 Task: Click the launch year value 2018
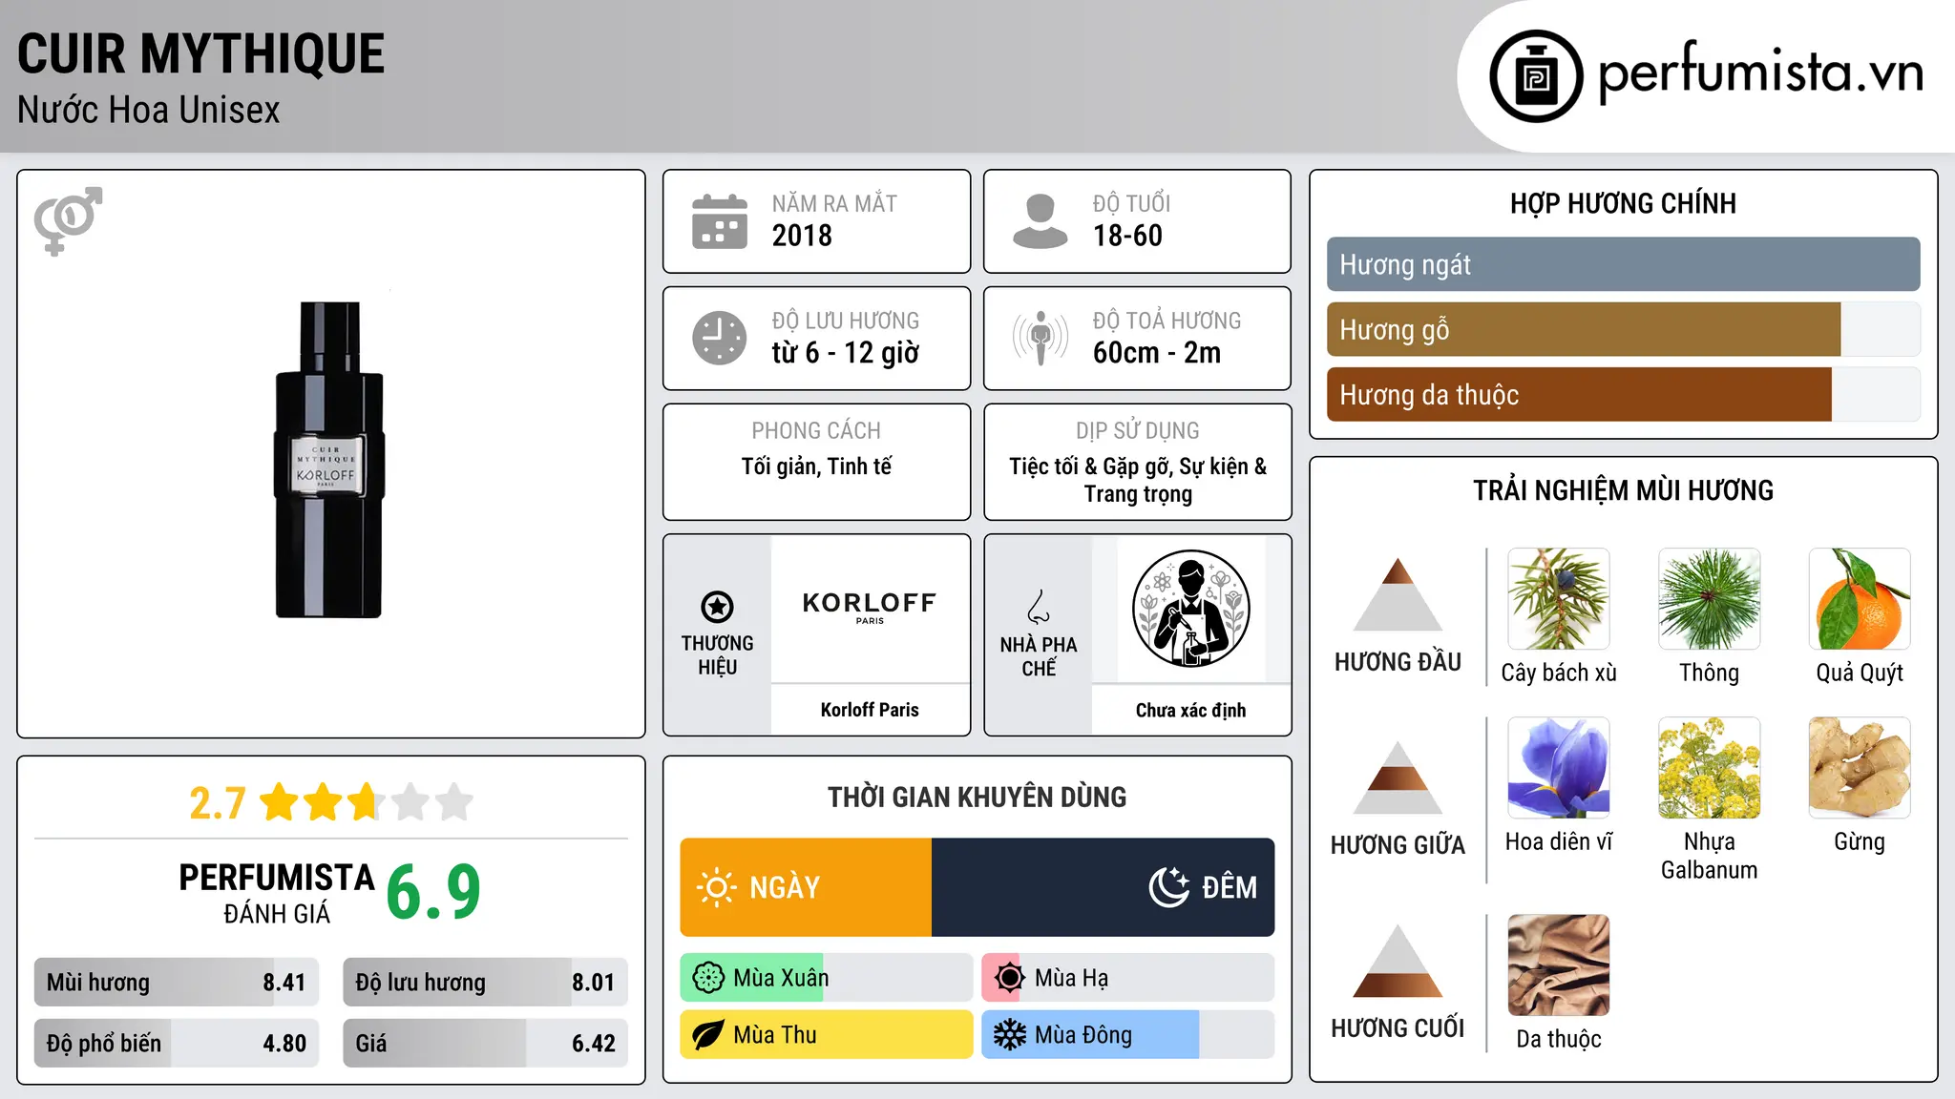click(802, 236)
